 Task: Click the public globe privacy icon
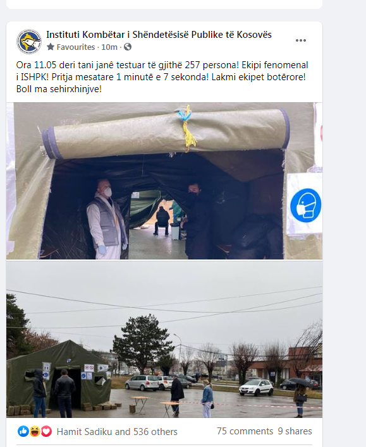coord(128,47)
